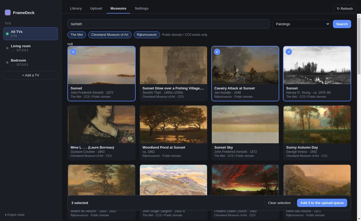
Task: Select the Mme L... (Laure Borreau) painting thumbnail
Action: coord(101,124)
